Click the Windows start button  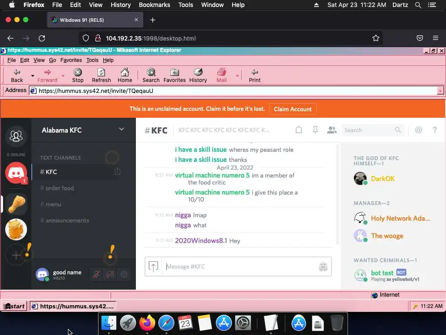click(14, 306)
